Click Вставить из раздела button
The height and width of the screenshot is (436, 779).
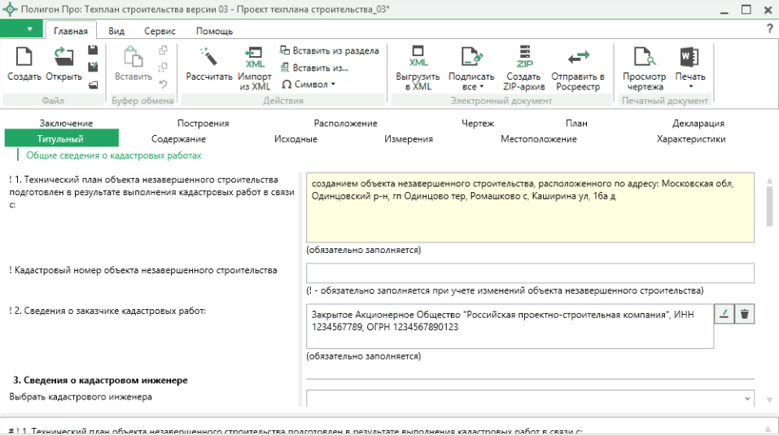click(x=329, y=50)
